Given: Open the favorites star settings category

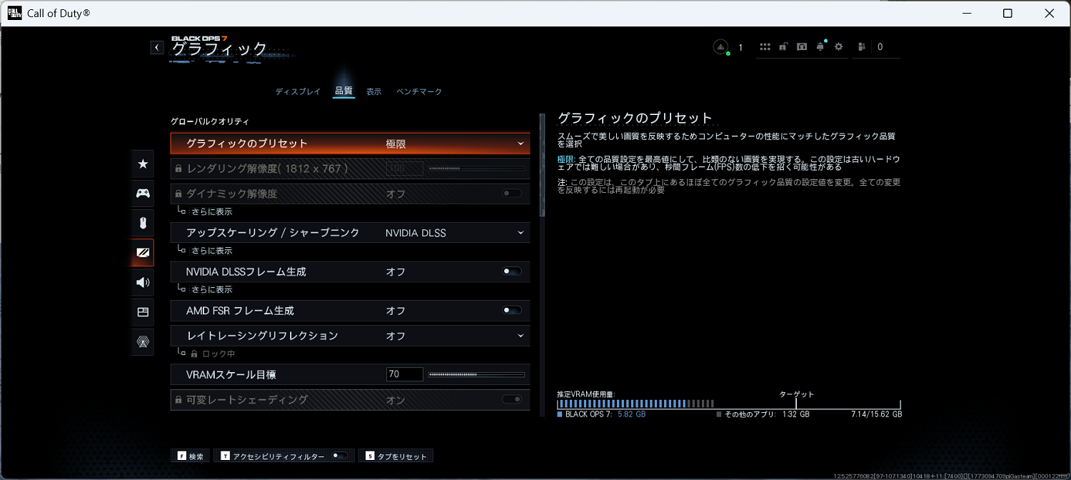Looking at the screenshot, I should pyautogui.click(x=143, y=164).
